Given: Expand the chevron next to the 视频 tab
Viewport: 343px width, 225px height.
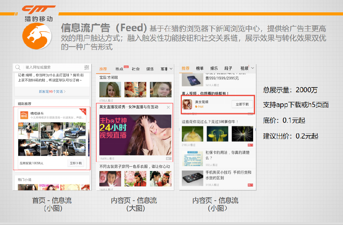Looking at the screenshot, I should click(252, 68).
